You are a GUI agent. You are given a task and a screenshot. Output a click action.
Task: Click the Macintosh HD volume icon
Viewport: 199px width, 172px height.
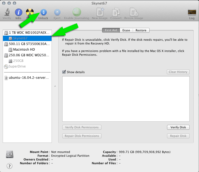[x=10, y=50]
